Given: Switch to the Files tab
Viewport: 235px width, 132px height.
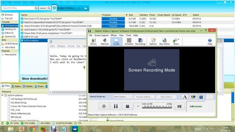Looking at the screenshot, I should click(x=6, y=86).
